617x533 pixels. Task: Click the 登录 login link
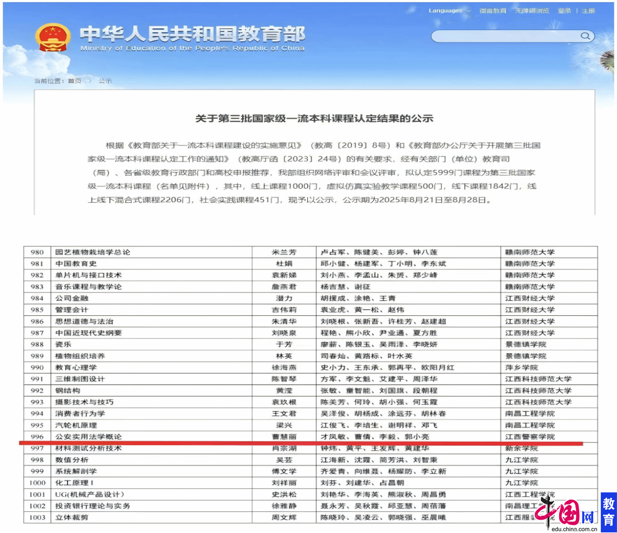(x=564, y=11)
